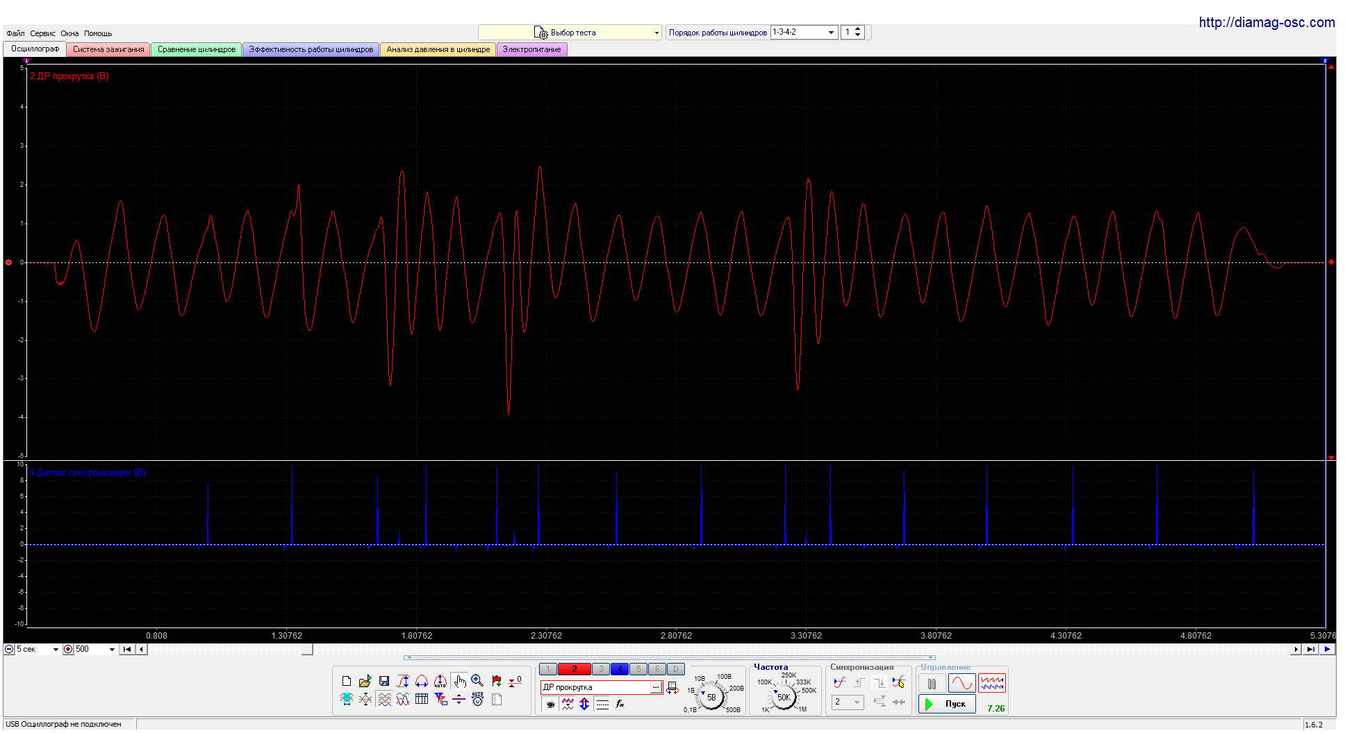Viewport: 1345px width, 733px height.
Task: Open the sync channel dropdown showing 2
Action: [848, 702]
